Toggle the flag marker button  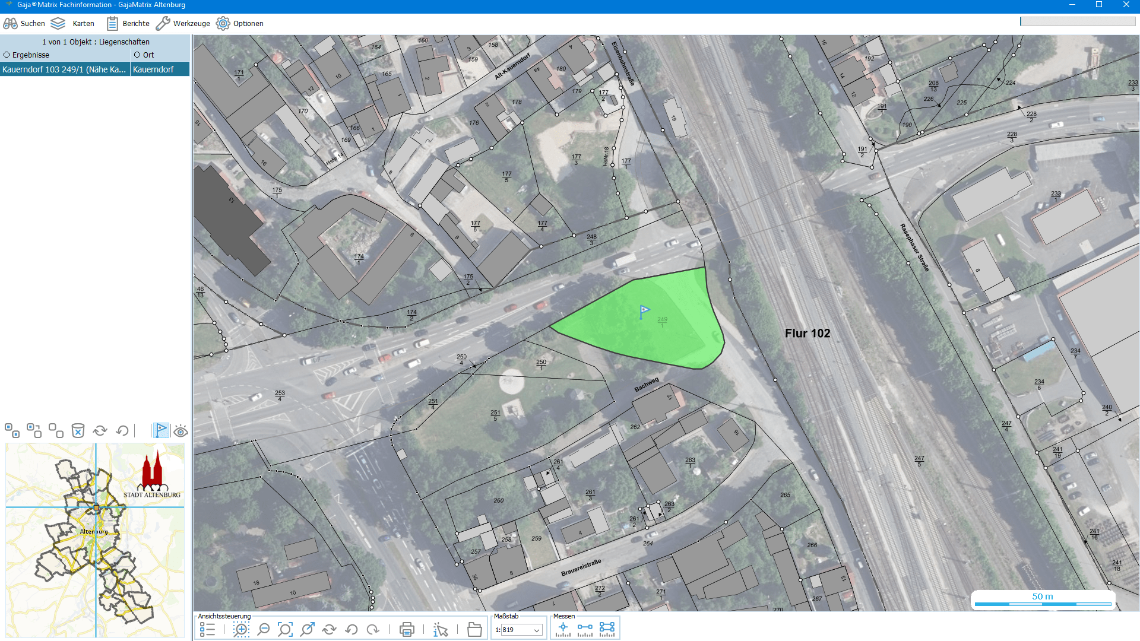tap(161, 430)
